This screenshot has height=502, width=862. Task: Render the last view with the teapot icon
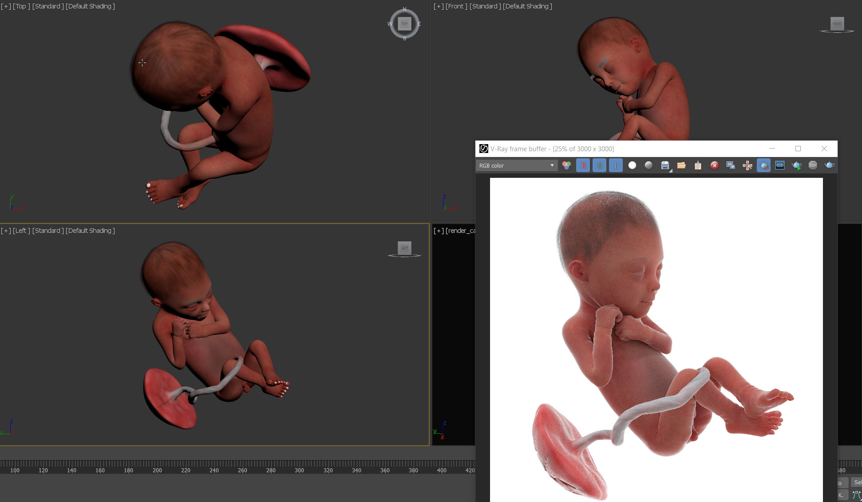coord(829,165)
